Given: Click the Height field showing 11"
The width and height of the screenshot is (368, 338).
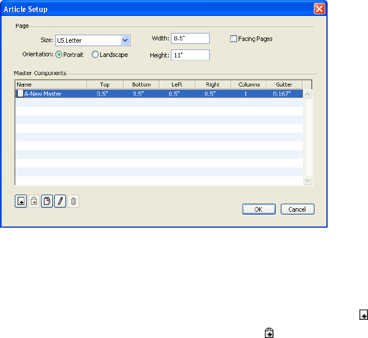Looking at the screenshot, I should [x=190, y=55].
